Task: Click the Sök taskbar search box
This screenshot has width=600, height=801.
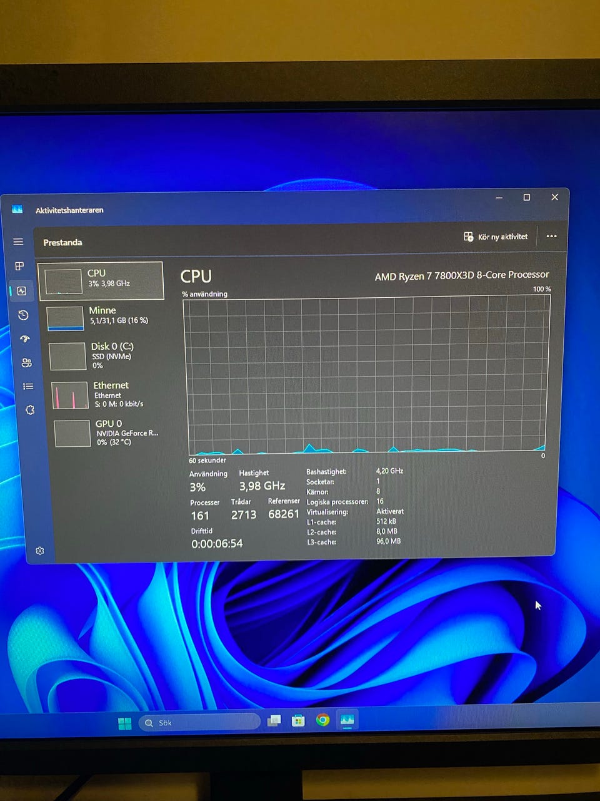Action: coord(199,722)
